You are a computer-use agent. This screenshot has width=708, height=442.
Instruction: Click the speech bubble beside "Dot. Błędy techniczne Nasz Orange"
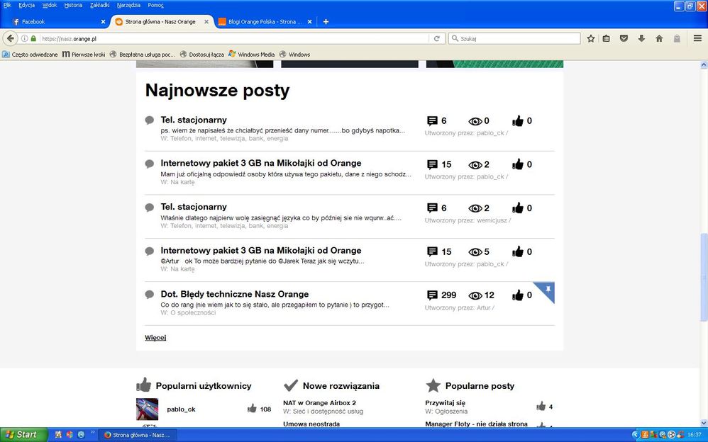click(x=149, y=295)
